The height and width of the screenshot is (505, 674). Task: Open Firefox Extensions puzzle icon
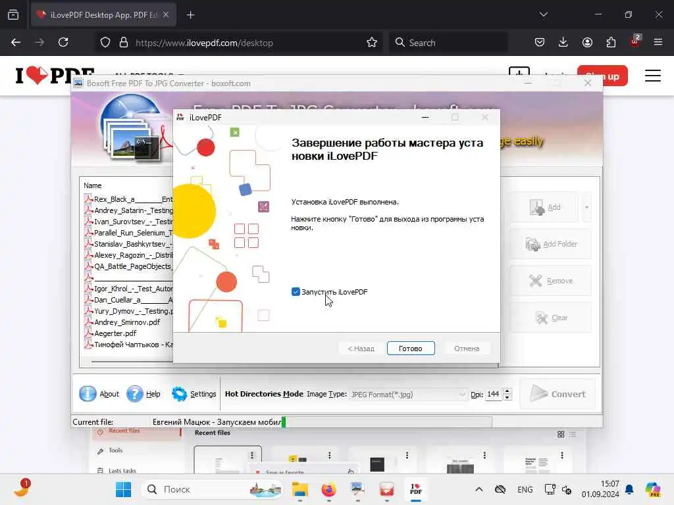pyautogui.click(x=611, y=43)
